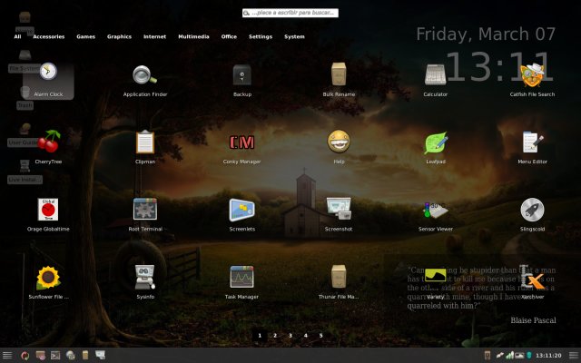Screen dimensions: 581x363
Task: Launch CherryTree notes app
Action: [48, 147]
